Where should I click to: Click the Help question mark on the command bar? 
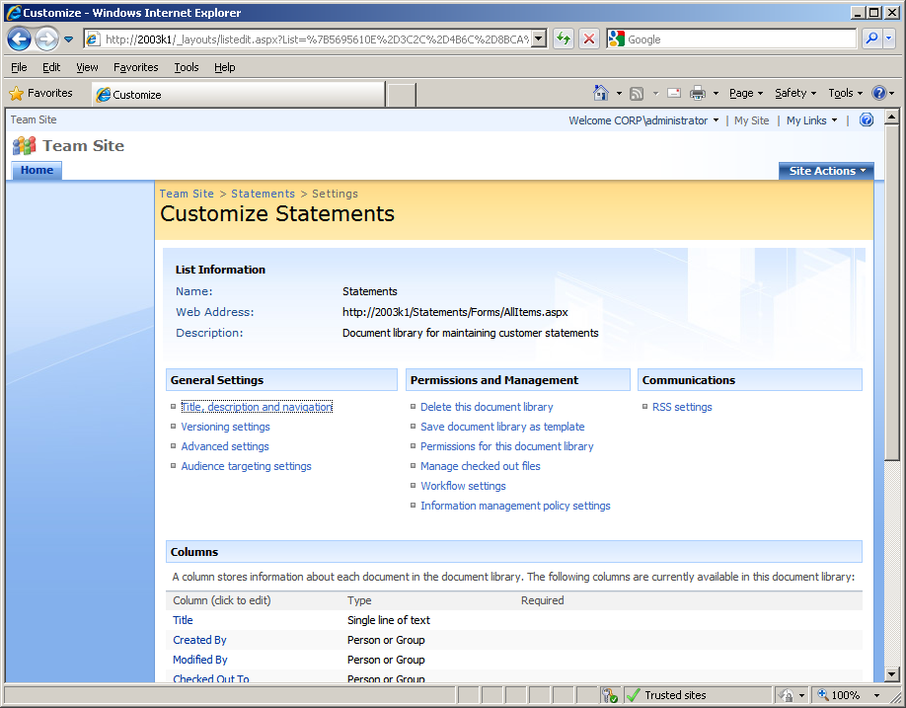point(881,91)
